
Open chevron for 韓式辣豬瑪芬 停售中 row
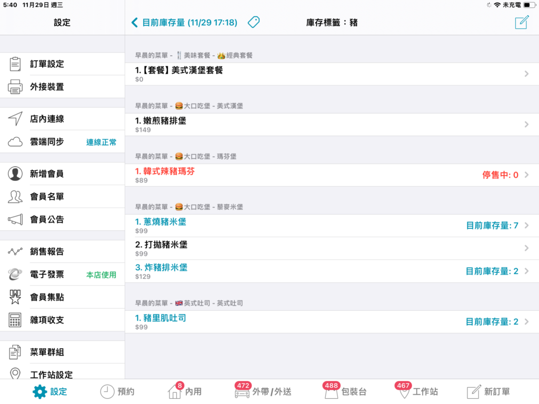[526, 175]
